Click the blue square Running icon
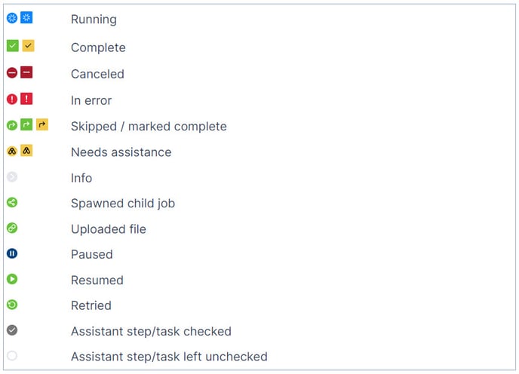519x374 pixels. click(26, 17)
